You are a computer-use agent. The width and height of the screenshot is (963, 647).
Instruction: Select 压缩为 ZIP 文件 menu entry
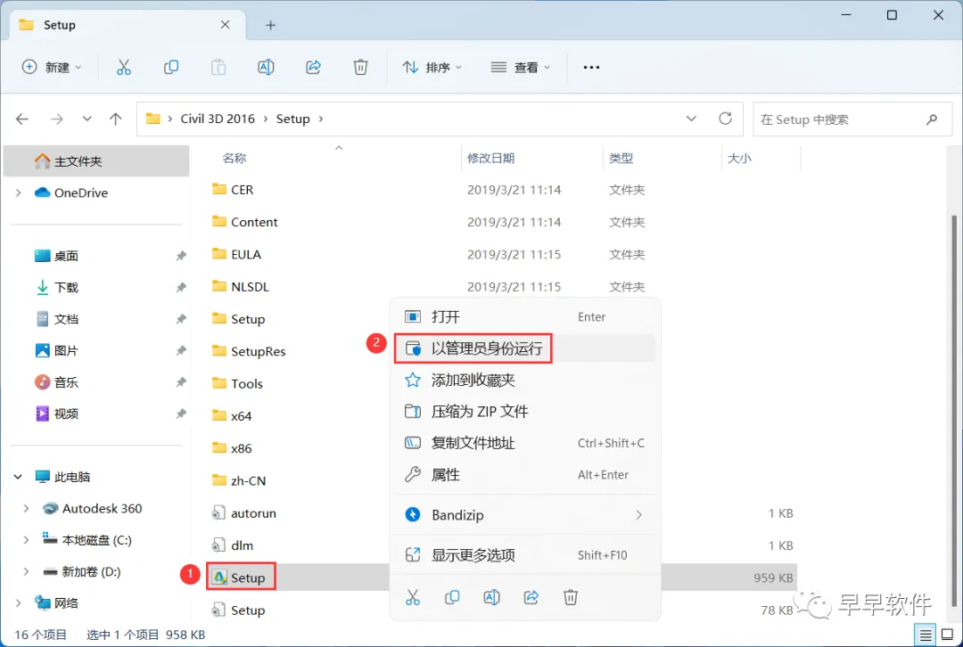(525, 411)
